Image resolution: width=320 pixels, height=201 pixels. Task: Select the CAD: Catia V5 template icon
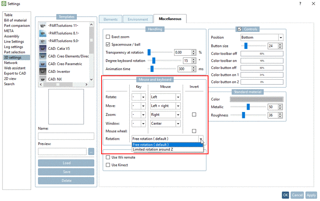[43, 49]
